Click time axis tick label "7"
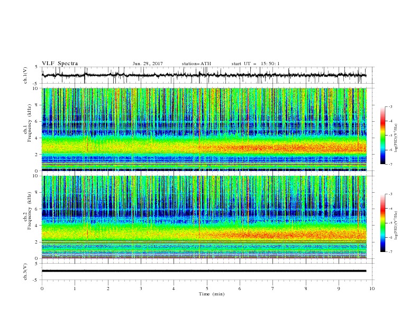419x324 pixels. (x=273, y=289)
